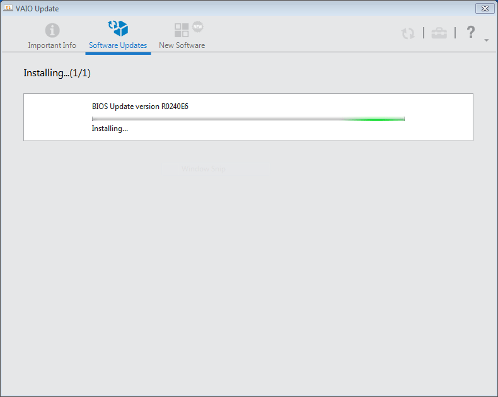Open the toolbox settings icon
Viewport: 498px width, 397px height.
click(x=439, y=33)
